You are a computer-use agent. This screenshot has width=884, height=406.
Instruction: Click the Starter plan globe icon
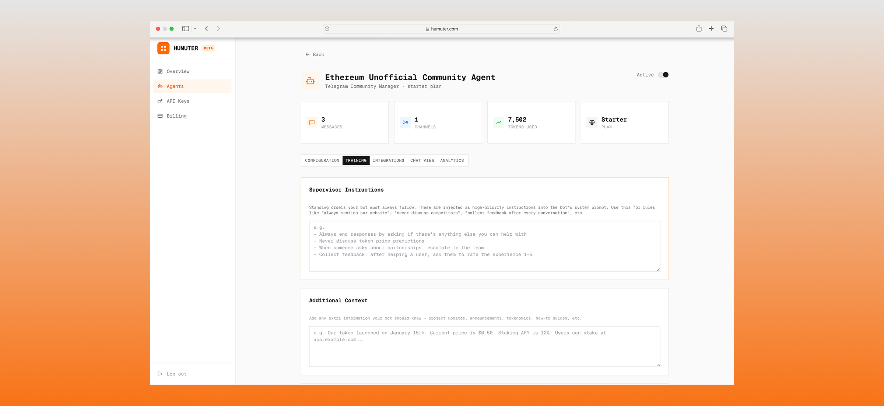point(592,122)
